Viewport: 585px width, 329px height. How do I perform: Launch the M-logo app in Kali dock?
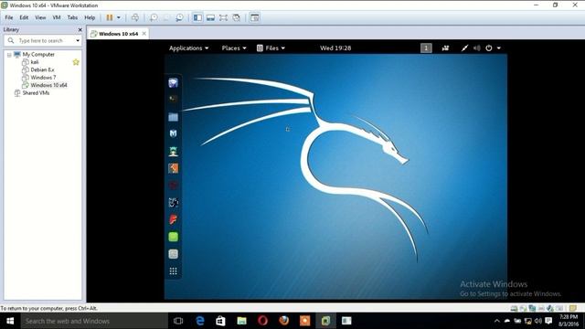173,133
